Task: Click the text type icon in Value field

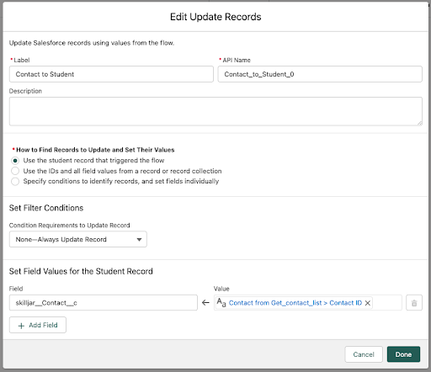Action: [x=221, y=302]
